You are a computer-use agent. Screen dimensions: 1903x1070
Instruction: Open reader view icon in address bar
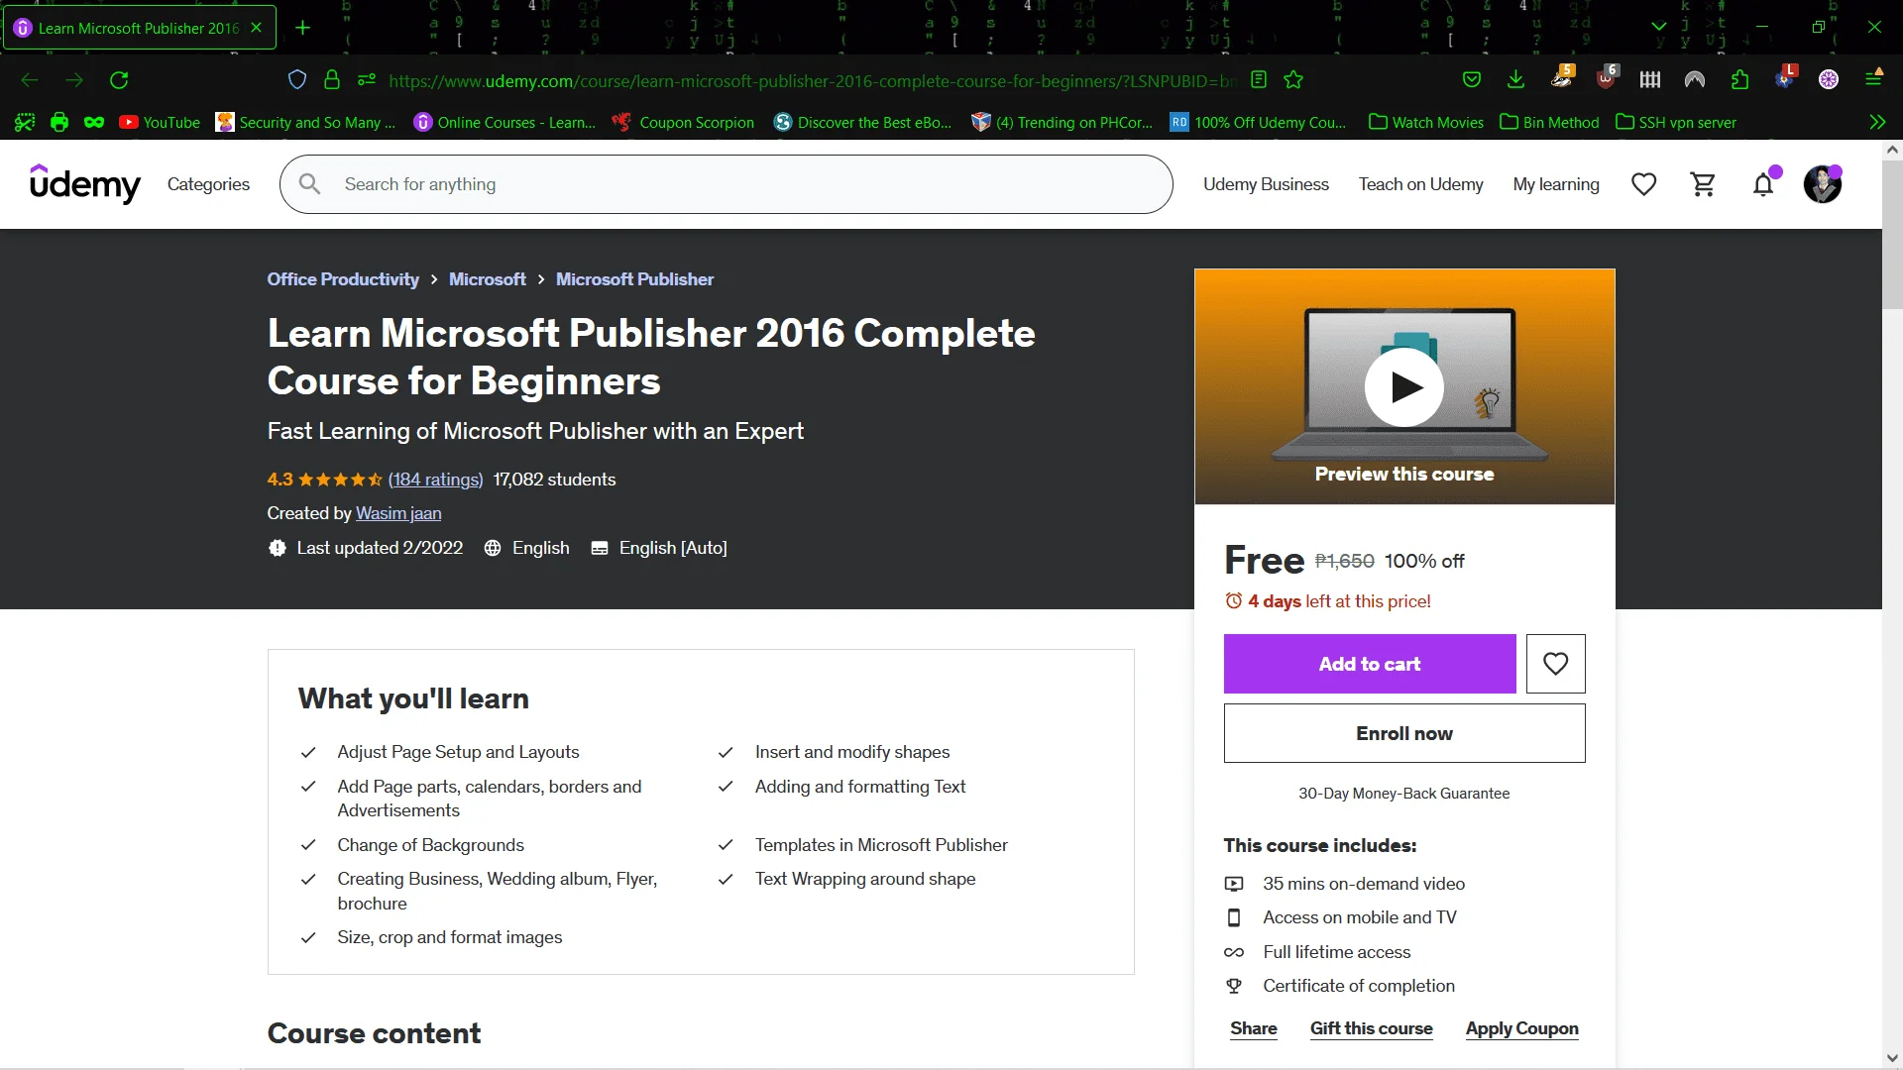tap(1259, 80)
